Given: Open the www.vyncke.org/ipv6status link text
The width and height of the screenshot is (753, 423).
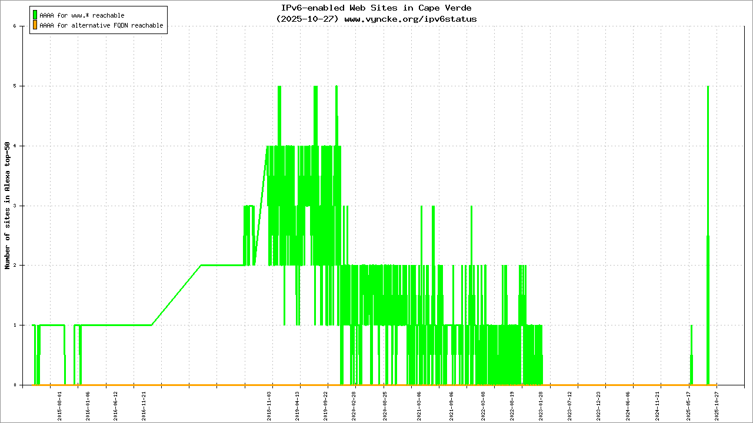Looking at the screenshot, I should tap(410, 19).
